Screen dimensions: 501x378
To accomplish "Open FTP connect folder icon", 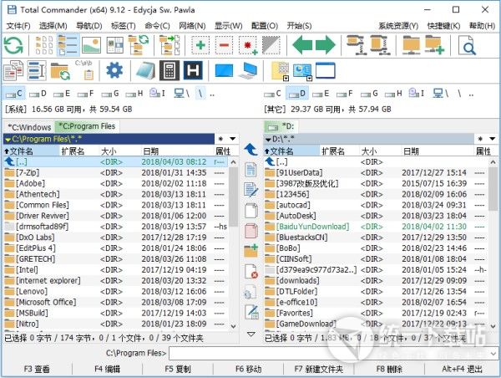I will tap(411, 45).
